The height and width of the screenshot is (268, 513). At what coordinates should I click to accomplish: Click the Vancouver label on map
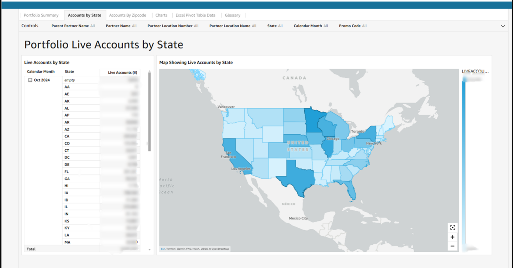(x=226, y=107)
